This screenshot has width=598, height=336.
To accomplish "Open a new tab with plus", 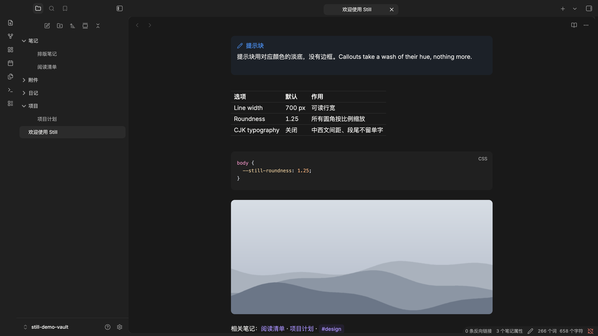I will [563, 9].
